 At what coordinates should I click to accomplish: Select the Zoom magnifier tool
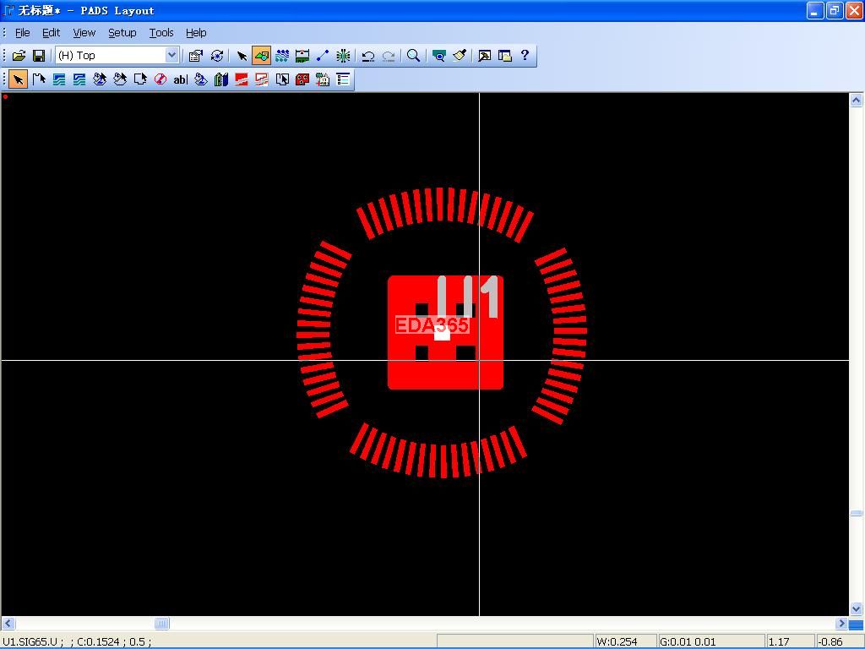(413, 56)
